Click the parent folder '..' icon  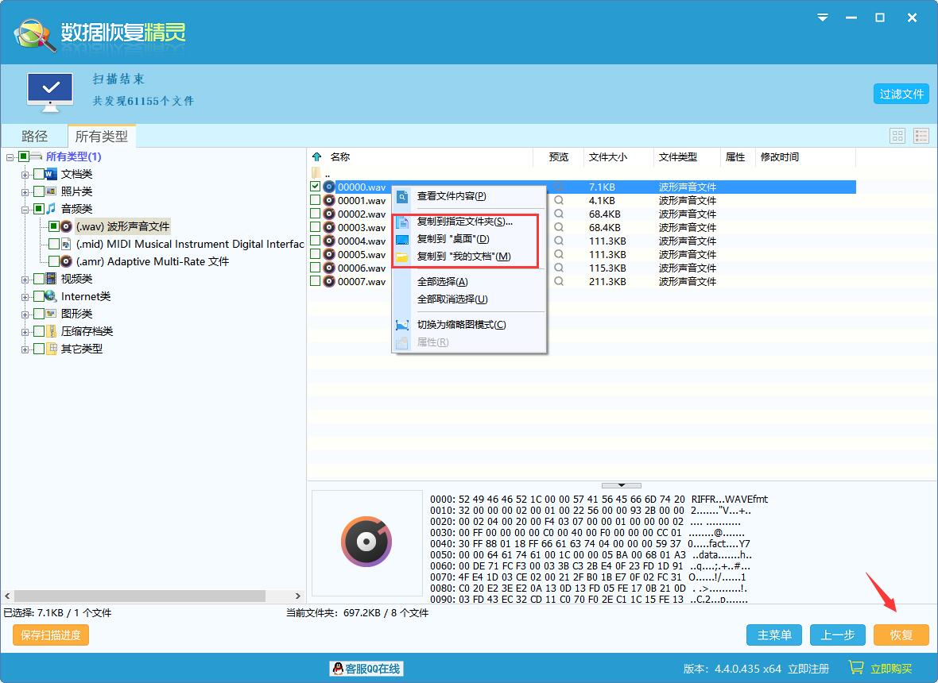(x=316, y=173)
